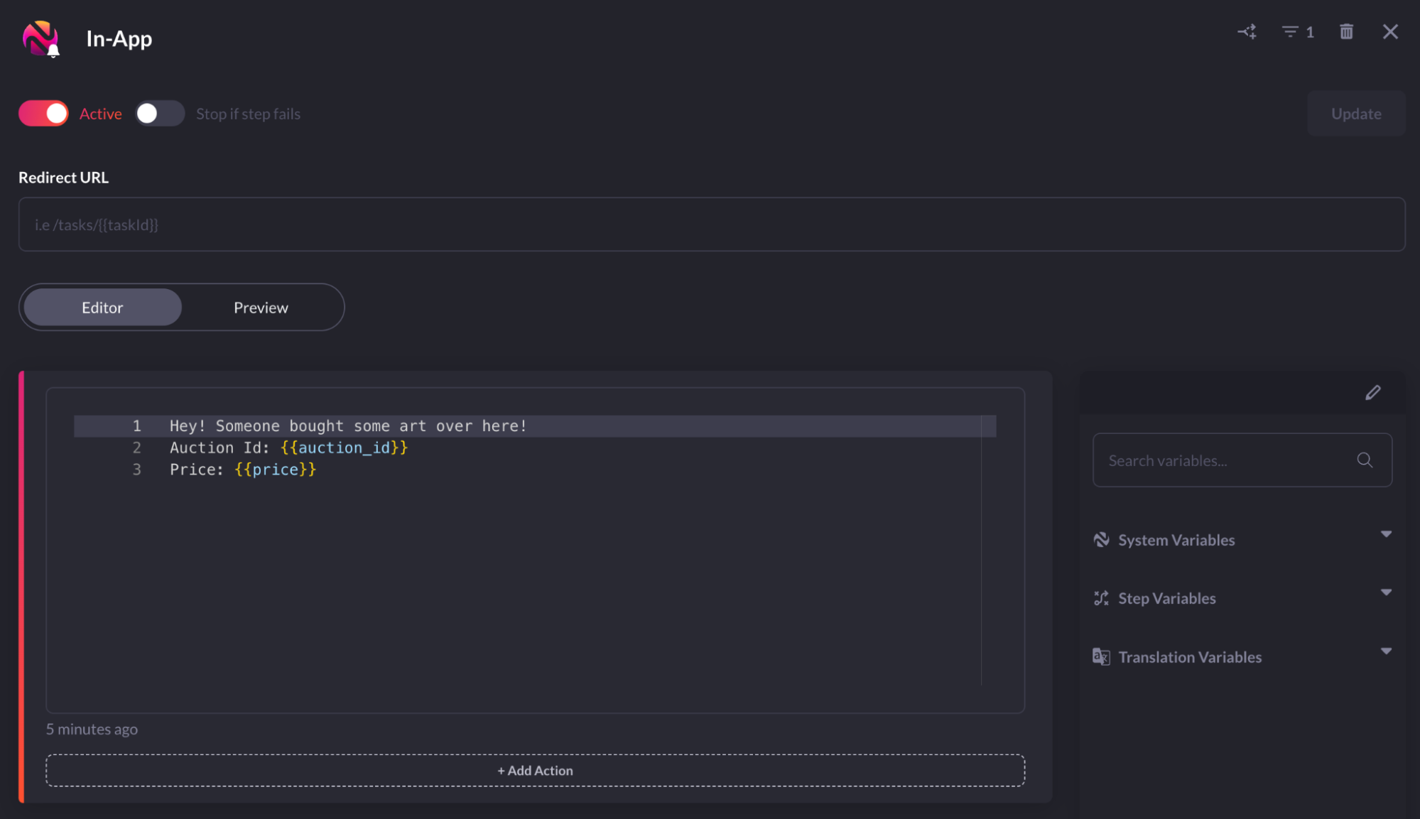Click the Translation Variables language icon
This screenshot has width=1420, height=819.
[1101, 657]
